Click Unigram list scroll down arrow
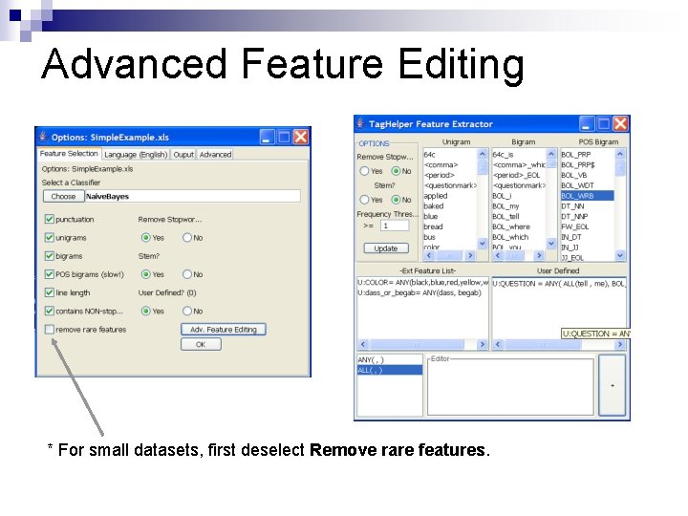The width and height of the screenshot is (688, 516). pyautogui.click(x=483, y=243)
